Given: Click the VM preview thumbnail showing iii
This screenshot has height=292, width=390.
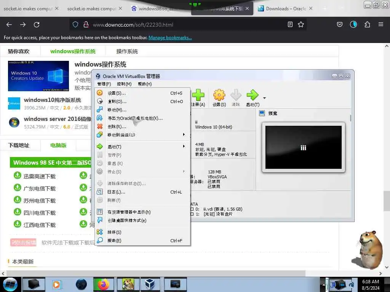Looking at the screenshot, I should point(304,147).
